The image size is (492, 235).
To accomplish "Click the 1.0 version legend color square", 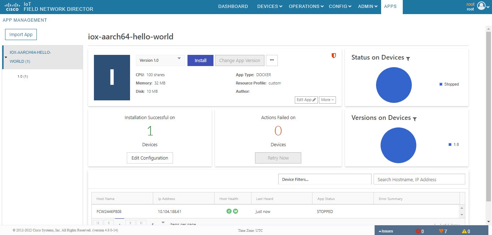I will [450, 144].
